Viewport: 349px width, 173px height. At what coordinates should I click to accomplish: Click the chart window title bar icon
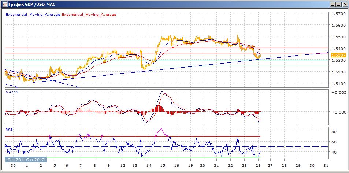tap(4, 4)
